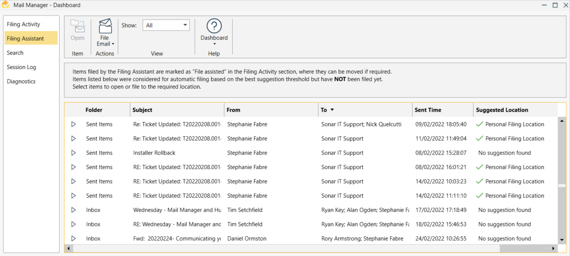
Task: Click the Dashboard help question mark icon
Action: pyautogui.click(x=214, y=26)
